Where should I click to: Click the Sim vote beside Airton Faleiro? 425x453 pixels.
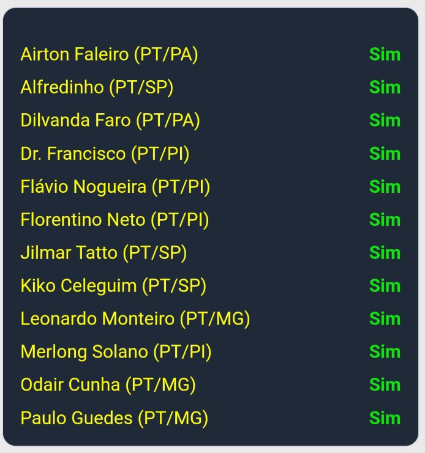click(385, 54)
